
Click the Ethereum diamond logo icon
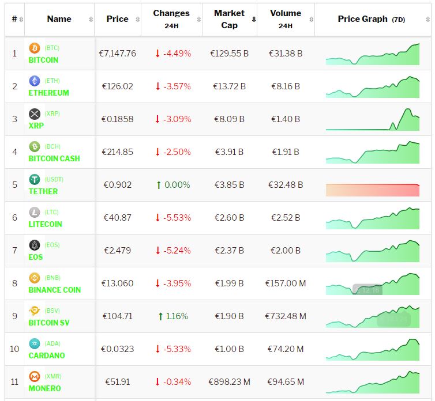[34, 81]
